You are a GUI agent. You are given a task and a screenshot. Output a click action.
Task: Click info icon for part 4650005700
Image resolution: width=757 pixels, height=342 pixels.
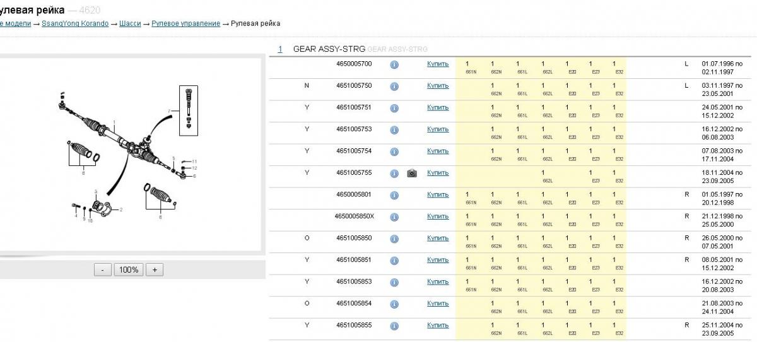(394, 64)
